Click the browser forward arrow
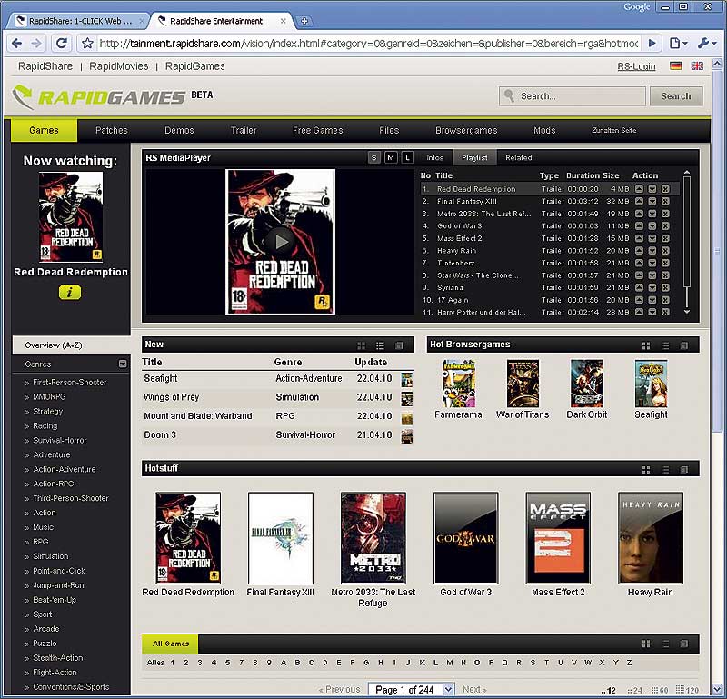This screenshot has width=727, height=699. click(x=36, y=43)
